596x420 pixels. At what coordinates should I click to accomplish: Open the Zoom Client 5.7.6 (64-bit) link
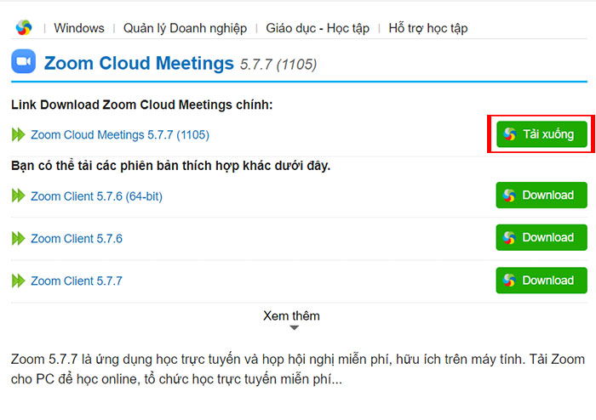tap(96, 196)
